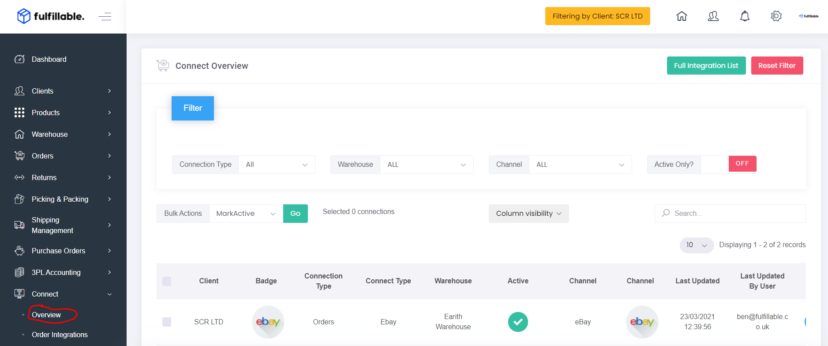This screenshot has width=828, height=346.
Task: Click the Returns arrows icon
Action: 19,177
